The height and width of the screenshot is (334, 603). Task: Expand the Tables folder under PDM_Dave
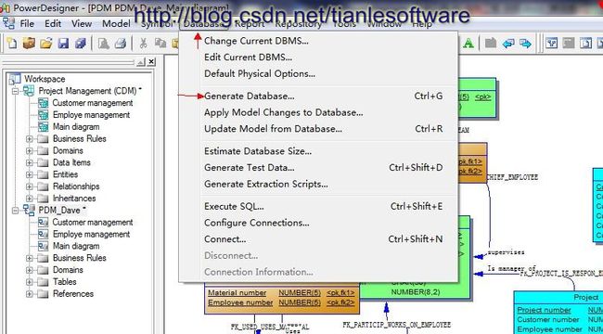[x=30, y=282]
